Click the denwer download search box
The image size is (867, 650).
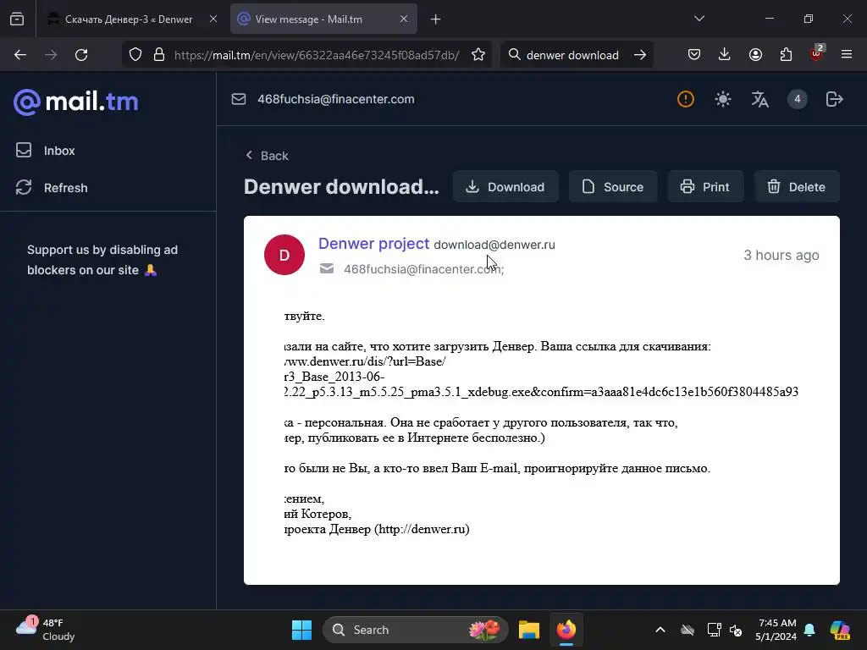(x=572, y=55)
